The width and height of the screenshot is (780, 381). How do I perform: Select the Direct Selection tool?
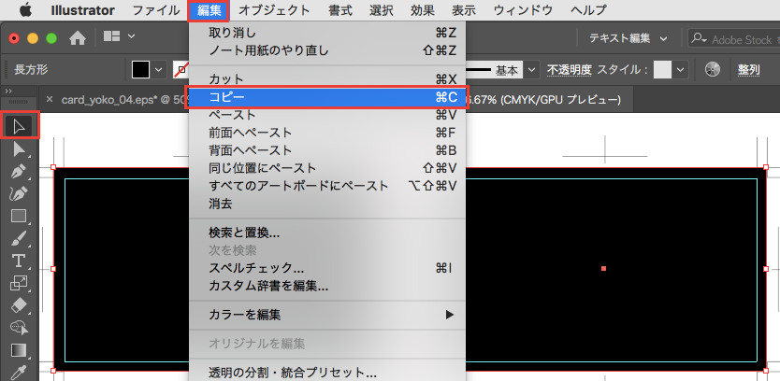tap(19, 149)
